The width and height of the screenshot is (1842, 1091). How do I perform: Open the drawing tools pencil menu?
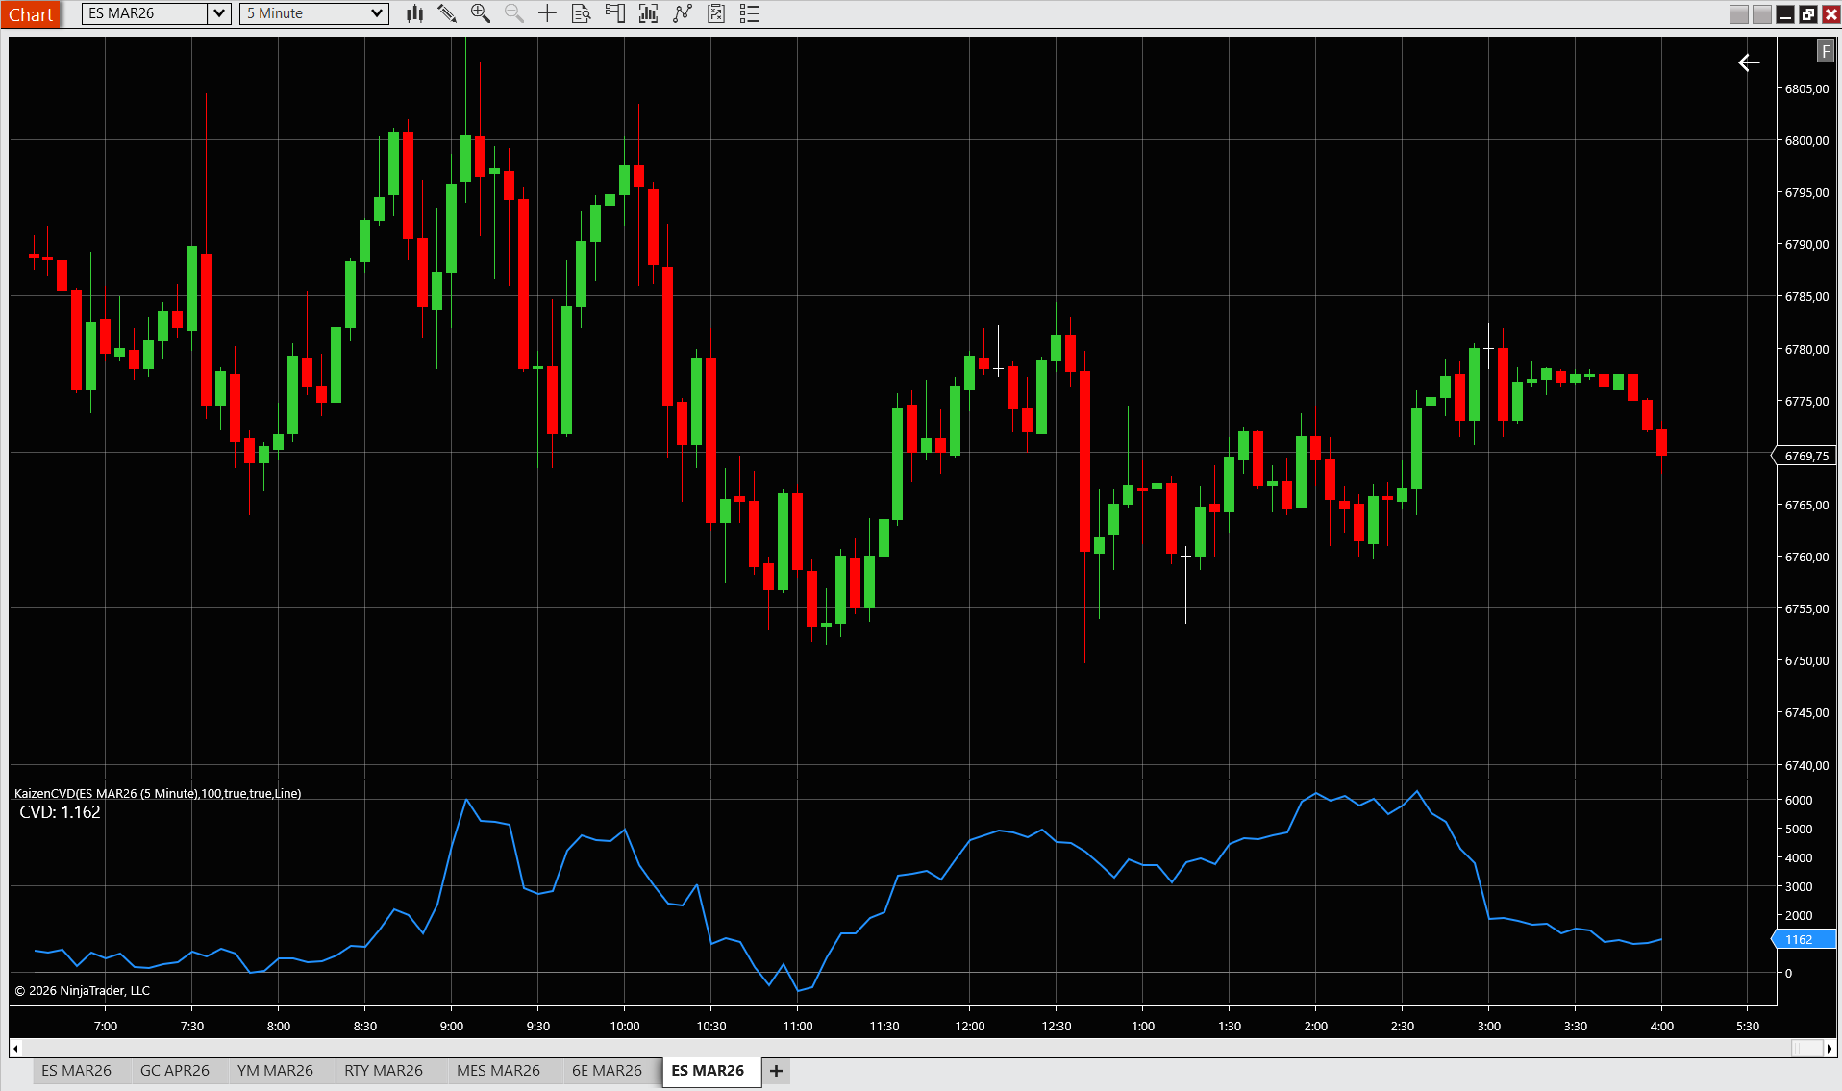pos(447,13)
